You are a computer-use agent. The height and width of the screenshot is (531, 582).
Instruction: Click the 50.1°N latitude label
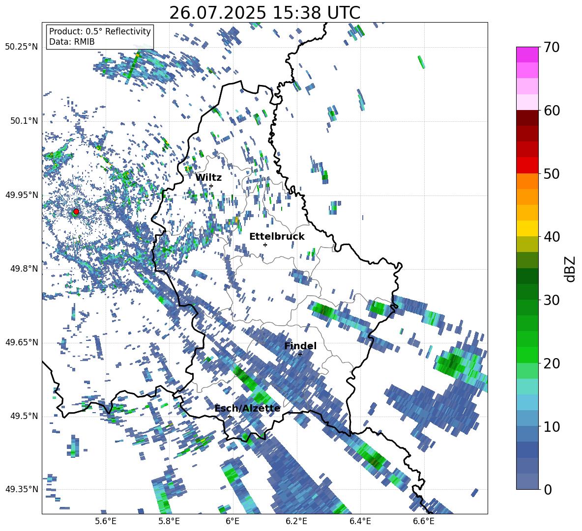point(24,121)
